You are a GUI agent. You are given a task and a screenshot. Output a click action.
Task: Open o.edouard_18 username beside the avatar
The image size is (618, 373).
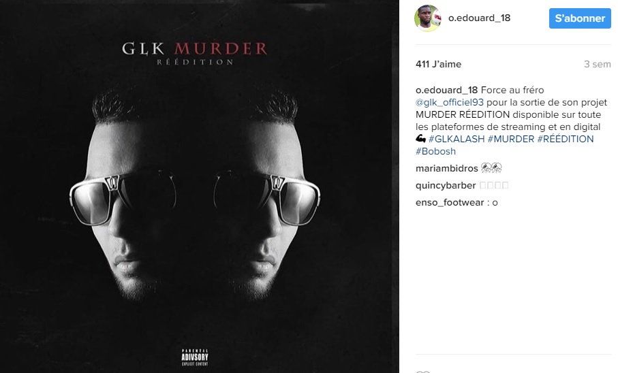[x=479, y=18]
